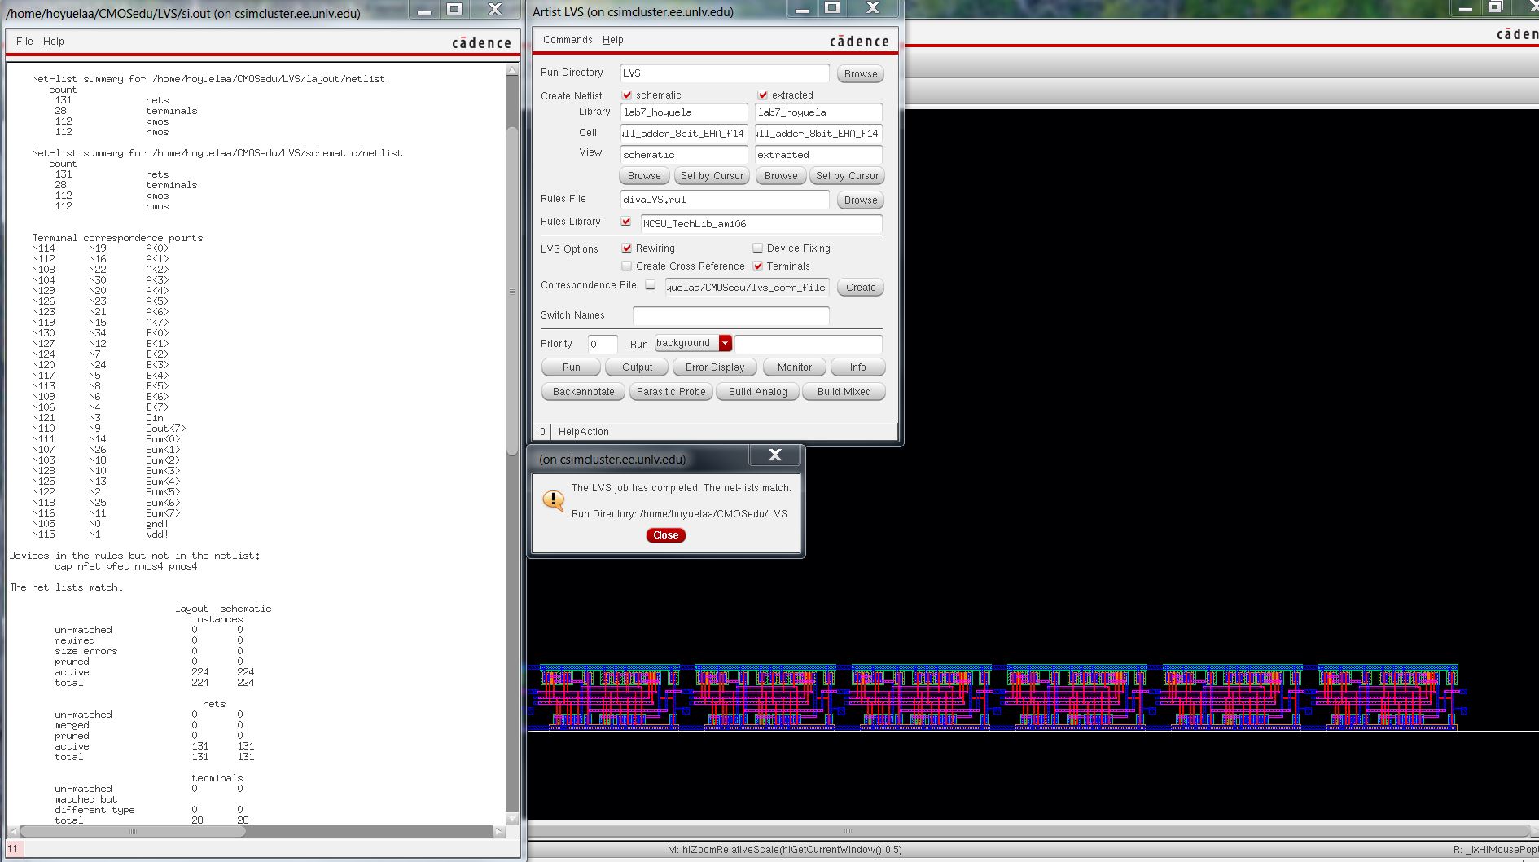
Task: Minimize the Artist LVS window
Action: pos(802,8)
